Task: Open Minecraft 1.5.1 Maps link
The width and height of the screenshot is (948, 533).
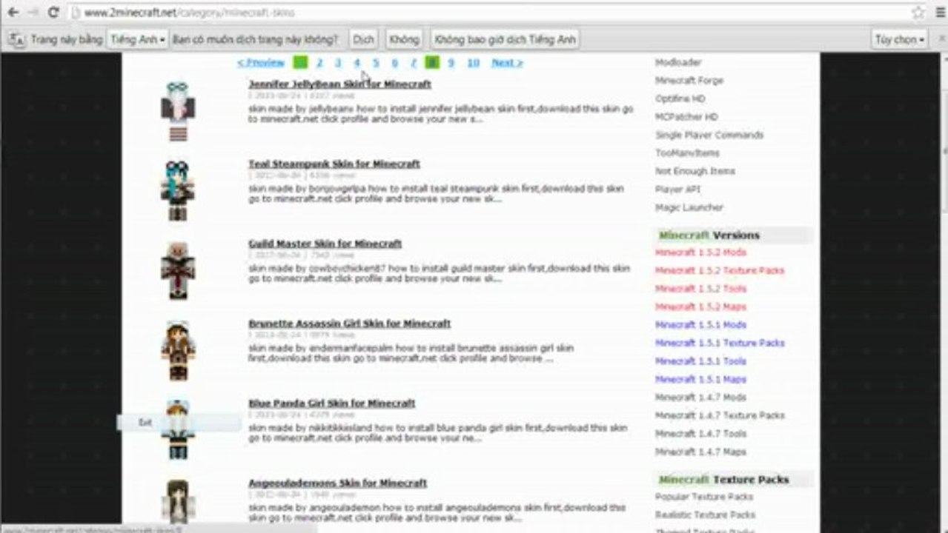Action: pos(700,379)
